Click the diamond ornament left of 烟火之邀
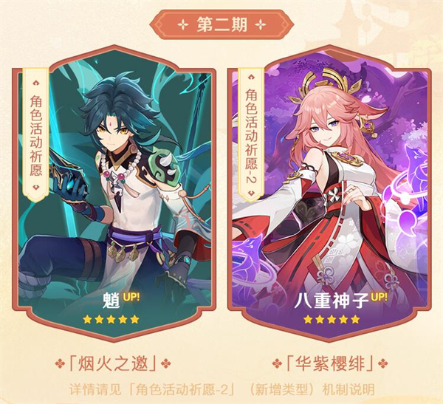This screenshot has width=443, height=404. pos(60,363)
